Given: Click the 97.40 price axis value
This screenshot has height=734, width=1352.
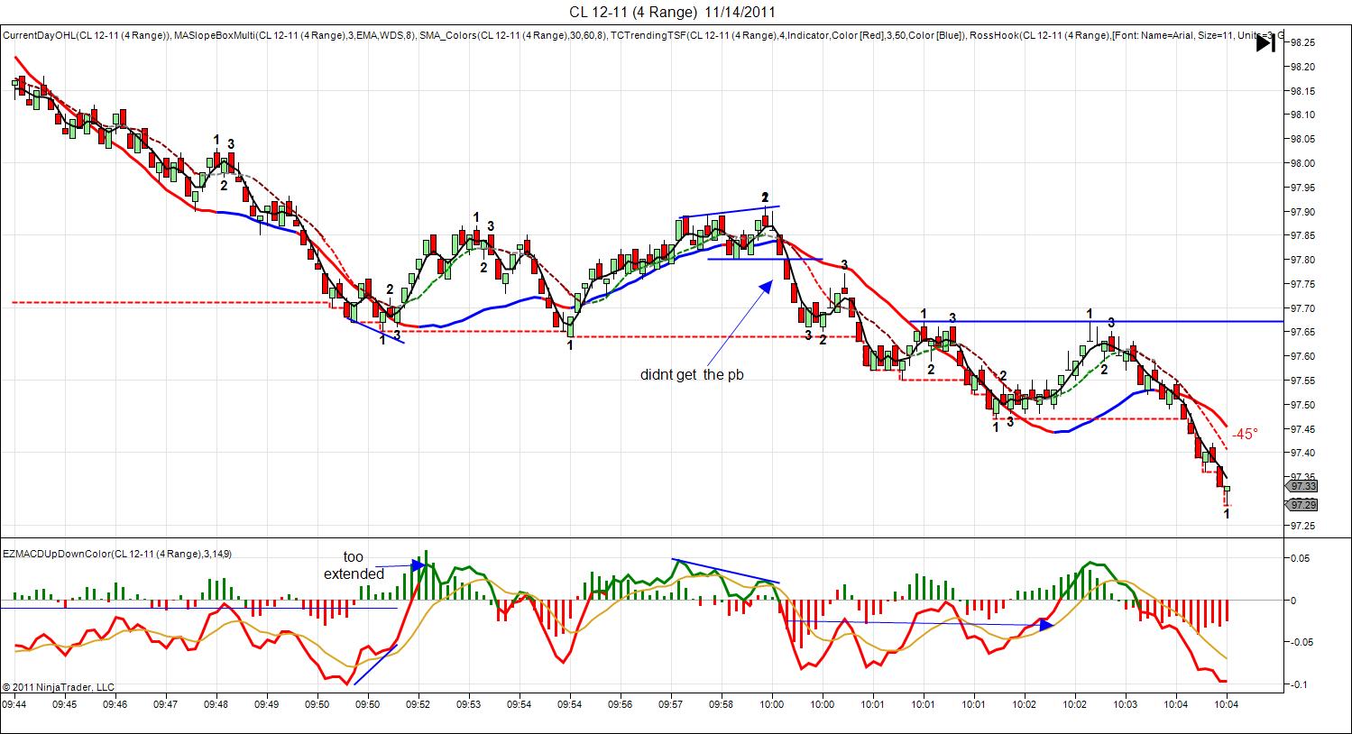Looking at the screenshot, I should (1302, 453).
